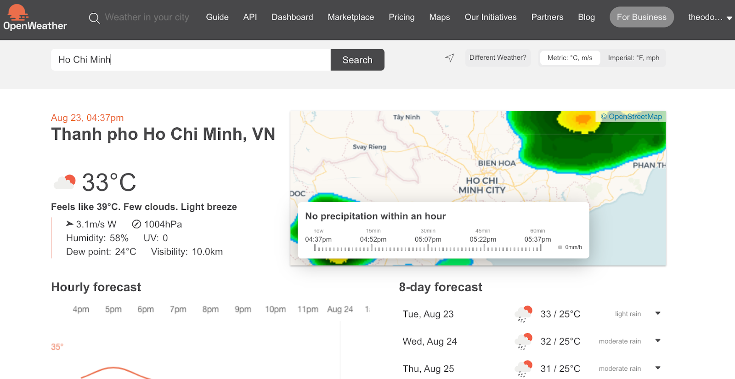This screenshot has height=379, width=735.
Task: Click 'Visibility: 10.0km' value
Action: click(x=187, y=252)
